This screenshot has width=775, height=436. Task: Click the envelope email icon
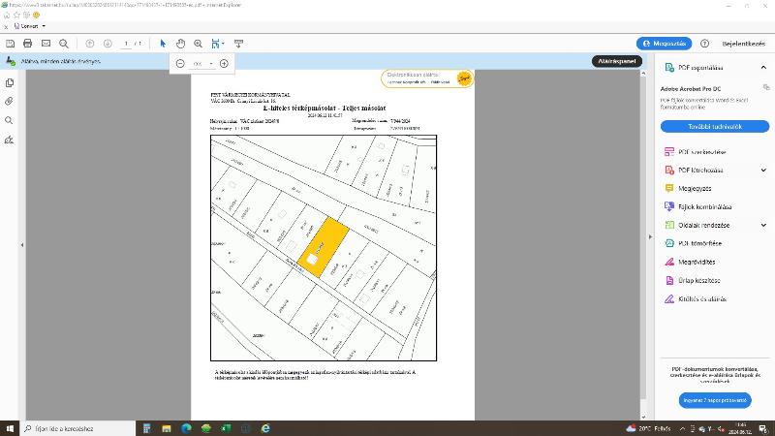click(x=46, y=44)
